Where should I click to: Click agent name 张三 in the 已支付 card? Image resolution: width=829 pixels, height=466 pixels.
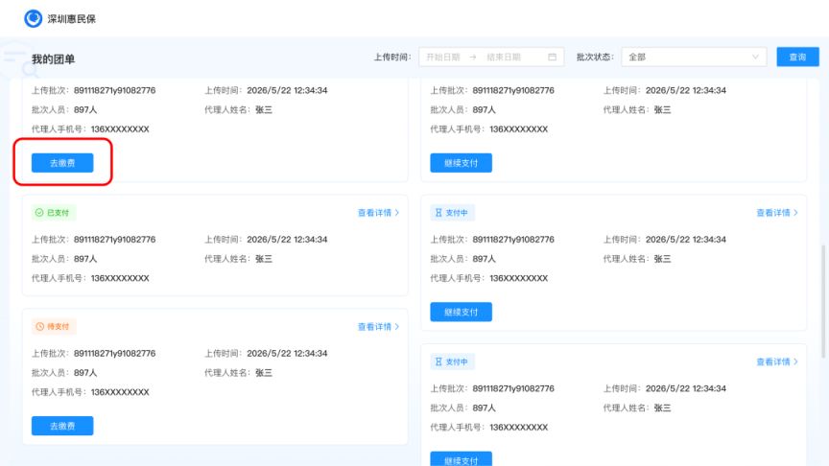(264, 259)
